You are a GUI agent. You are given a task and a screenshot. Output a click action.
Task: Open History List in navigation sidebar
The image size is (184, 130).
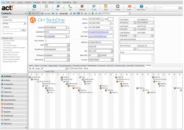(14, 96)
